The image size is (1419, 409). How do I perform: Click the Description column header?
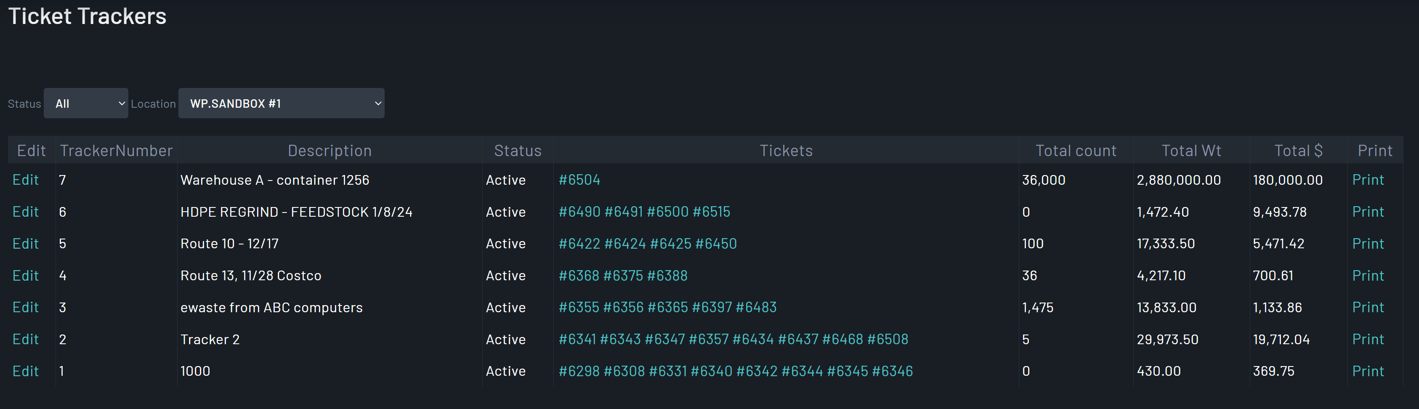pyautogui.click(x=330, y=150)
